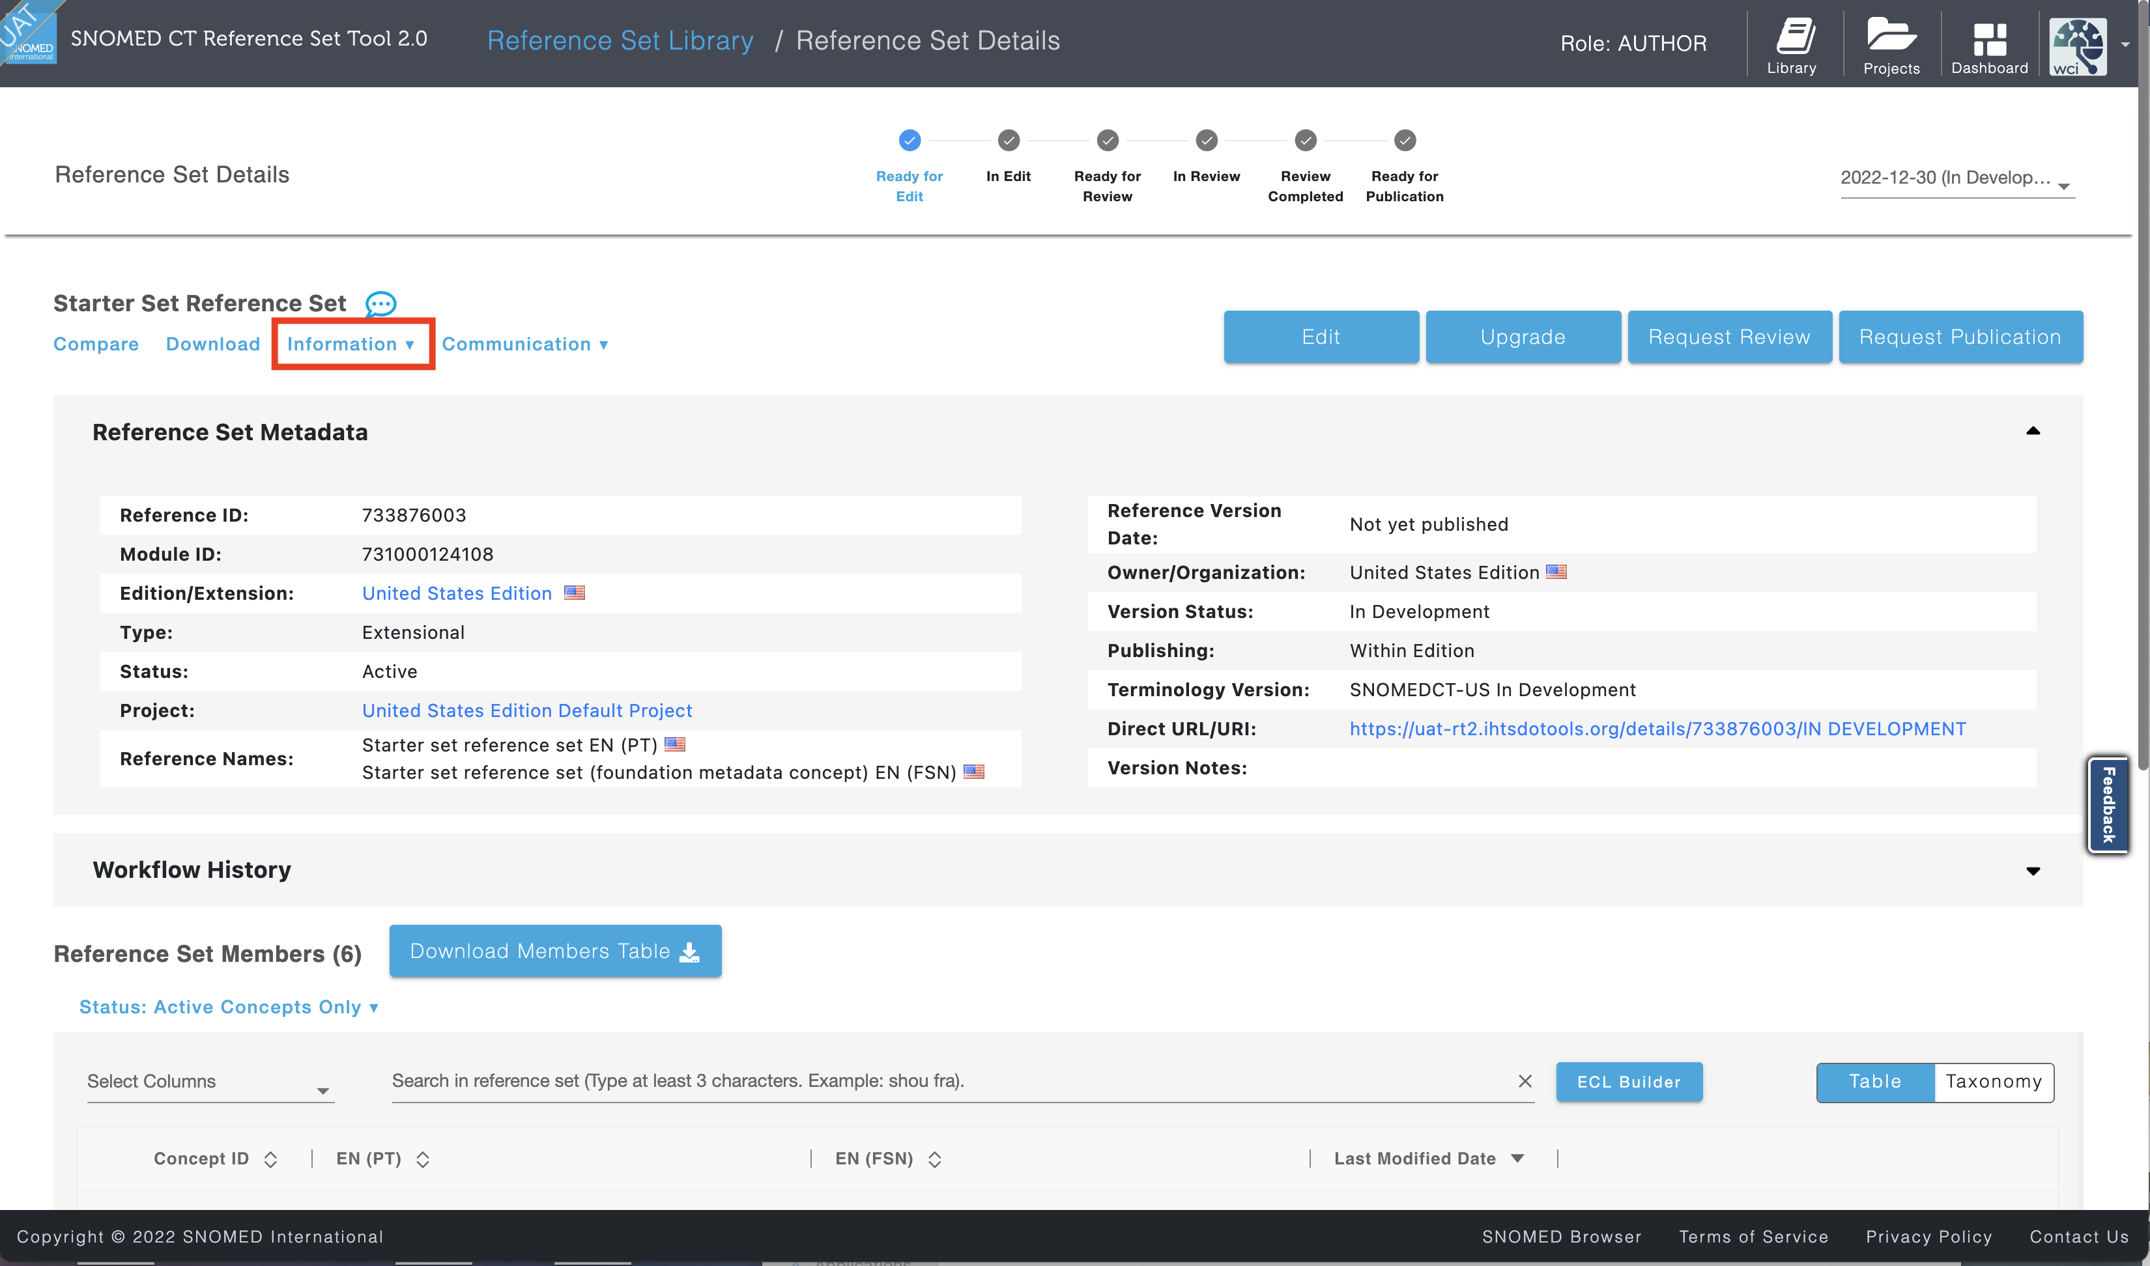The width and height of the screenshot is (2150, 1266).
Task: Expand the Communication menu
Action: (x=525, y=344)
